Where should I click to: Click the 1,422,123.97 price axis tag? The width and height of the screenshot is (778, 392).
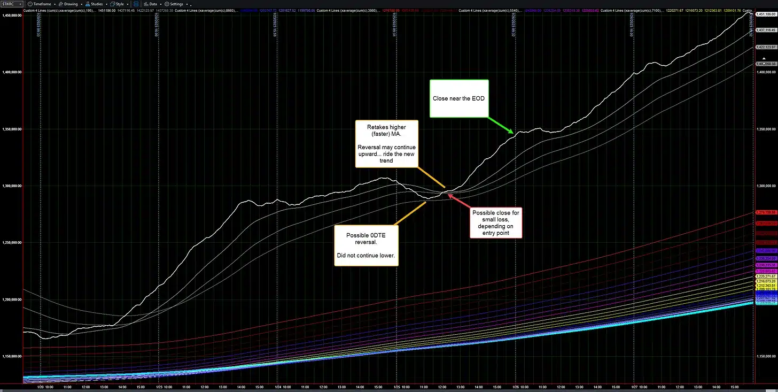coord(765,47)
